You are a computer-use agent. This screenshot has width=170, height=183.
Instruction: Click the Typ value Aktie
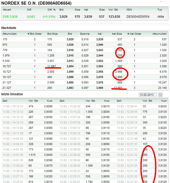[160, 17]
